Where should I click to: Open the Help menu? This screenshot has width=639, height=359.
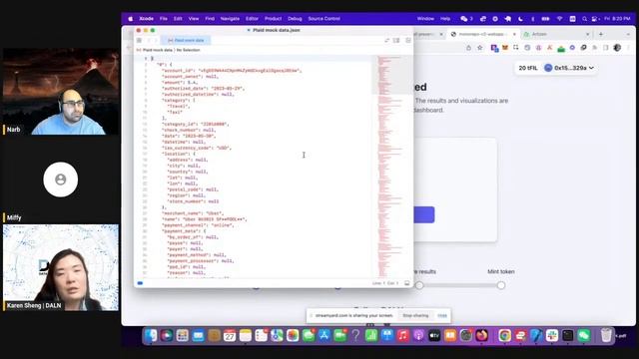click(445, 19)
